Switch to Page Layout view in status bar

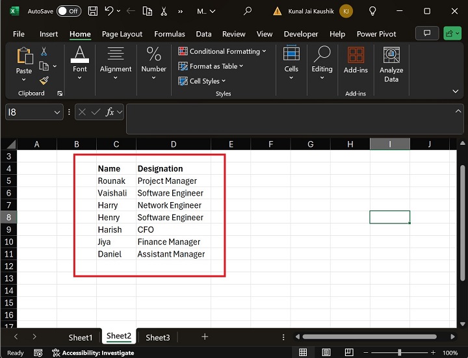(x=327, y=353)
